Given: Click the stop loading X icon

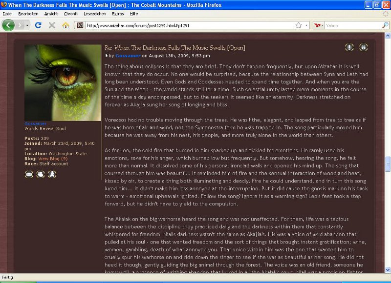Looking at the screenshot, I should (x=52, y=25).
